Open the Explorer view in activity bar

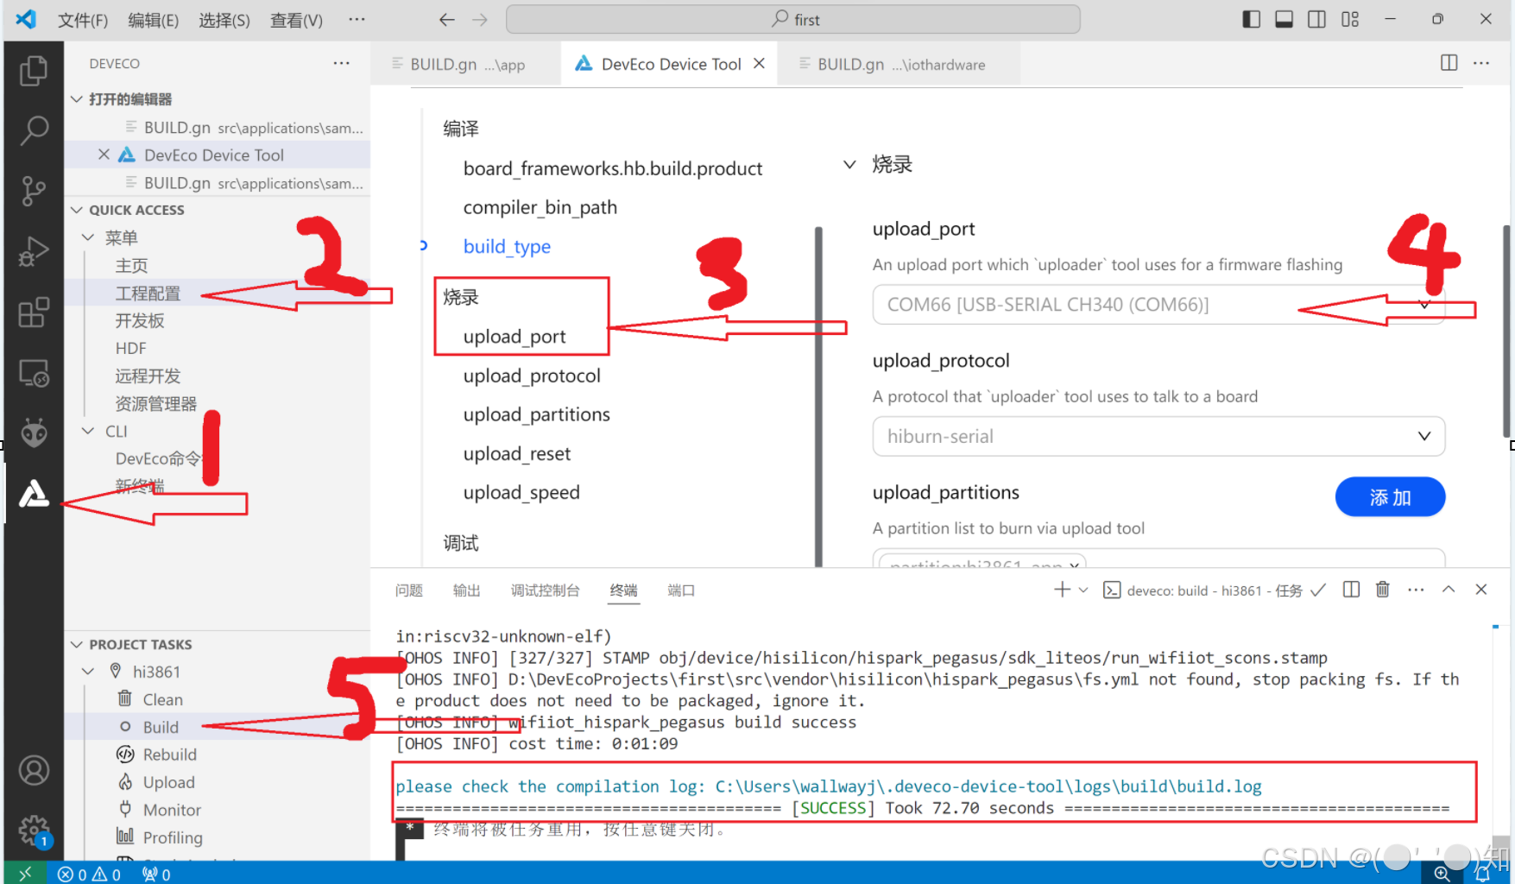click(x=34, y=70)
